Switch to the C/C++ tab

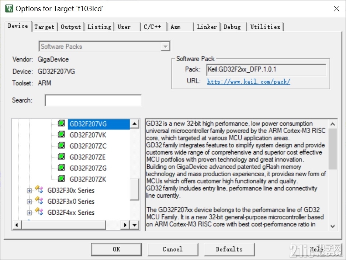[153, 27]
